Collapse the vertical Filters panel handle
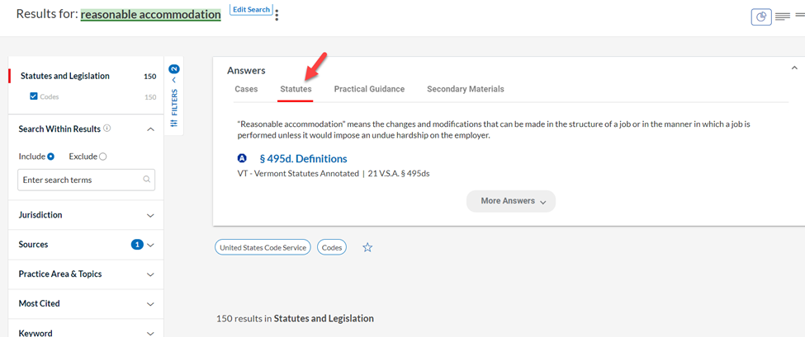Screen dimensions: 805x337 tap(173, 96)
